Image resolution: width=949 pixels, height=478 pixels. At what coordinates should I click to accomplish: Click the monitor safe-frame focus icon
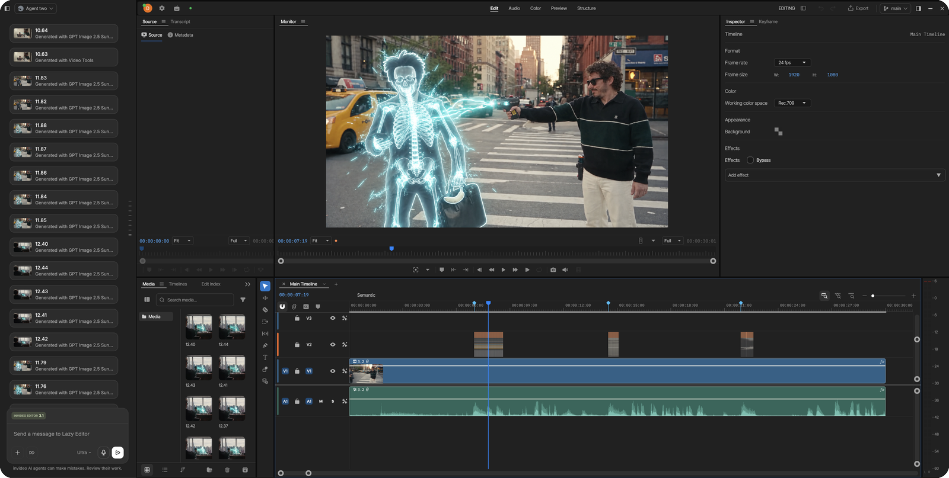click(x=416, y=270)
